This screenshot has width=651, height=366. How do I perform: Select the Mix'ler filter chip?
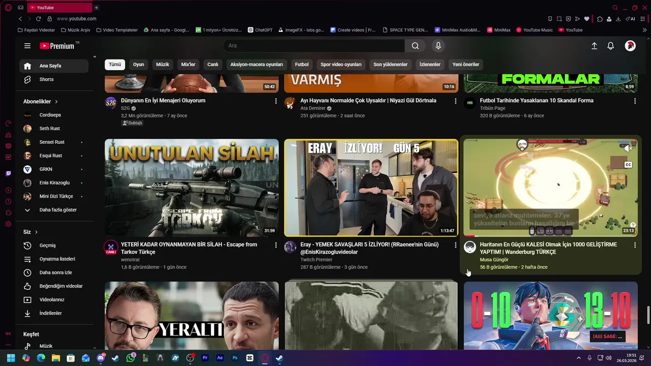pyautogui.click(x=188, y=65)
